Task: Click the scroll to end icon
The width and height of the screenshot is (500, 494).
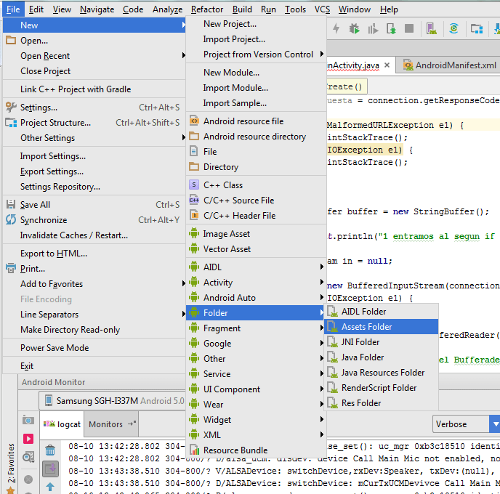Action: pos(50,469)
